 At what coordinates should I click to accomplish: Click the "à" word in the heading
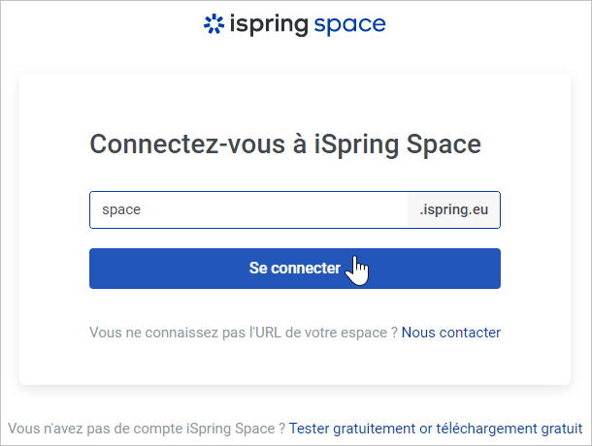point(300,144)
